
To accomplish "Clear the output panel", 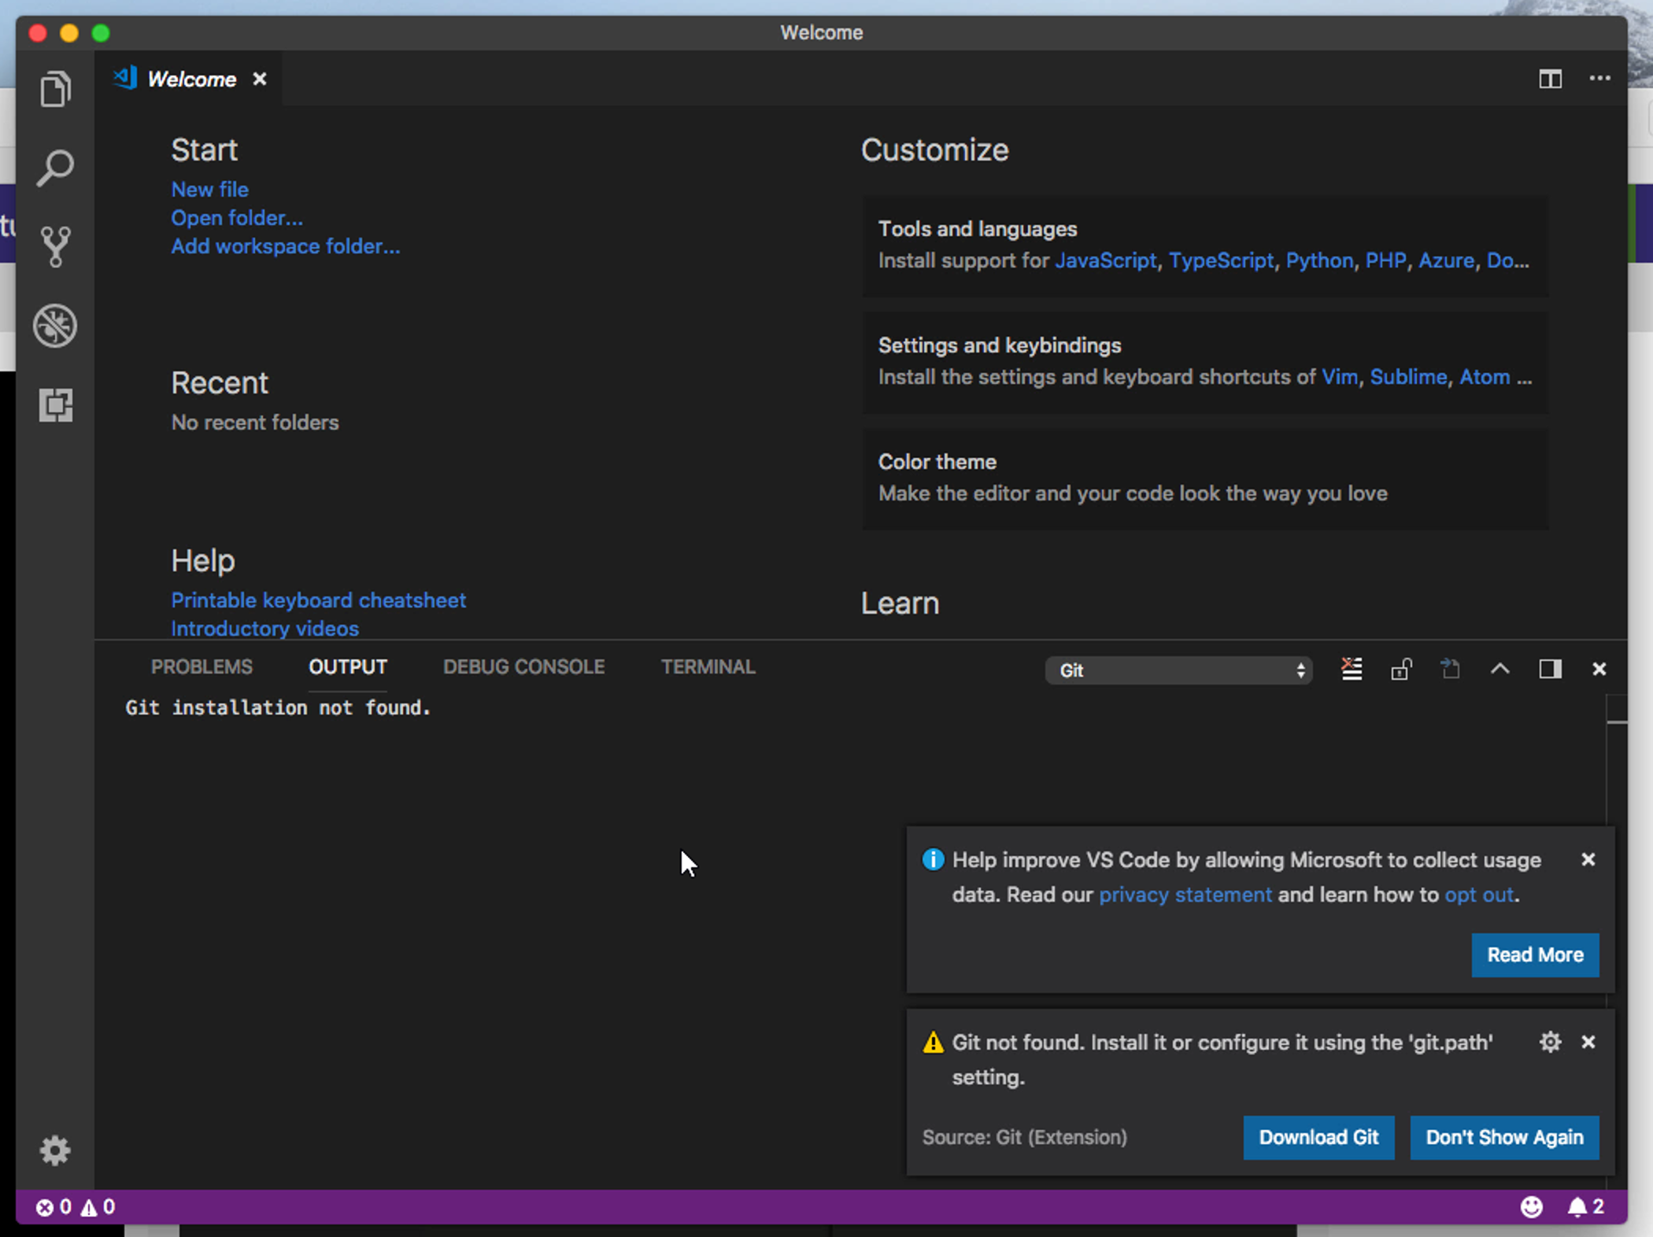I will (x=1352, y=669).
